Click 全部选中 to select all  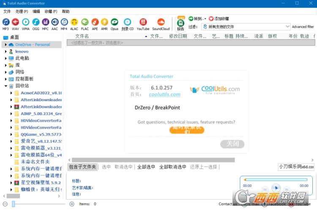tap(146, 167)
